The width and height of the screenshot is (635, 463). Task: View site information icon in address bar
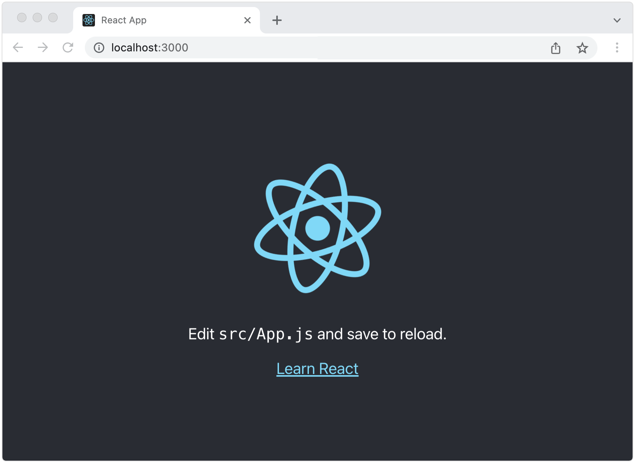pos(99,47)
